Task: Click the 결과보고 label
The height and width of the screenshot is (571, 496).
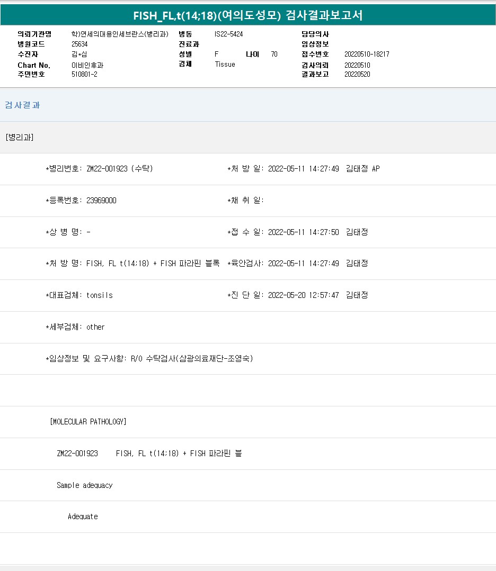Action: click(315, 74)
